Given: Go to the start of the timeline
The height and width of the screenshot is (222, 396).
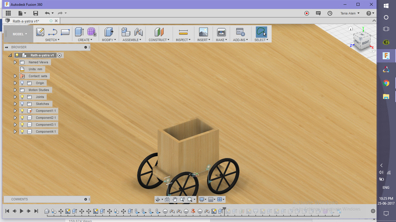Looking at the screenshot, I should (x=7, y=211).
